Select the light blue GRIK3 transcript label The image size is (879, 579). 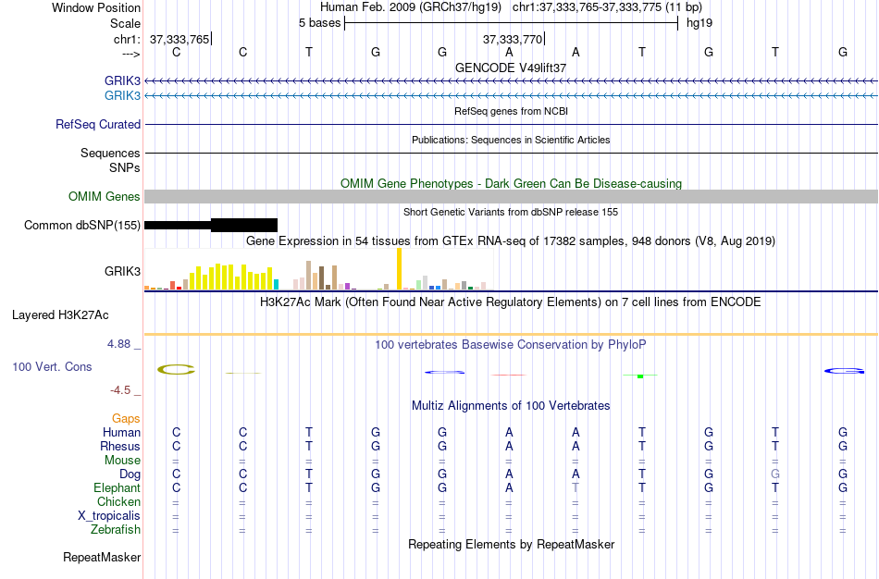click(x=122, y=95)
